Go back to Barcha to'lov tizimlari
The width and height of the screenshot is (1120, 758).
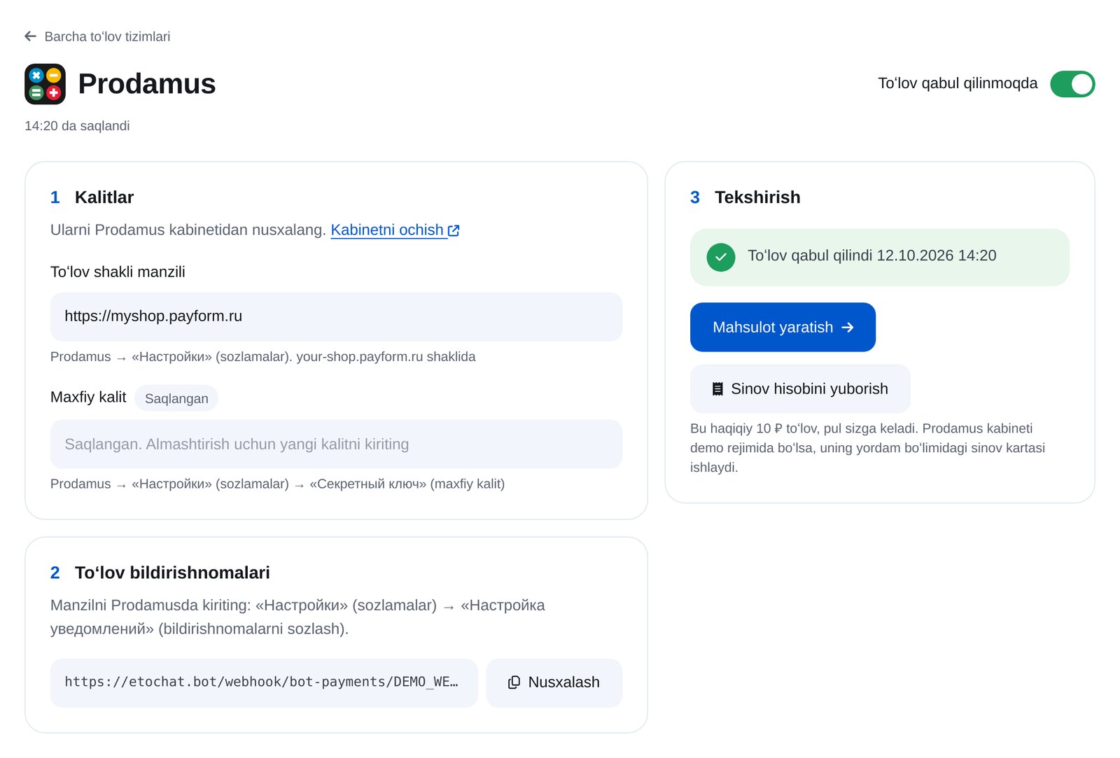(97, 36)
